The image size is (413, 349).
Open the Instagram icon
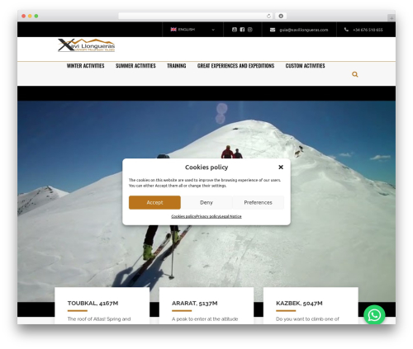(249, 30)
